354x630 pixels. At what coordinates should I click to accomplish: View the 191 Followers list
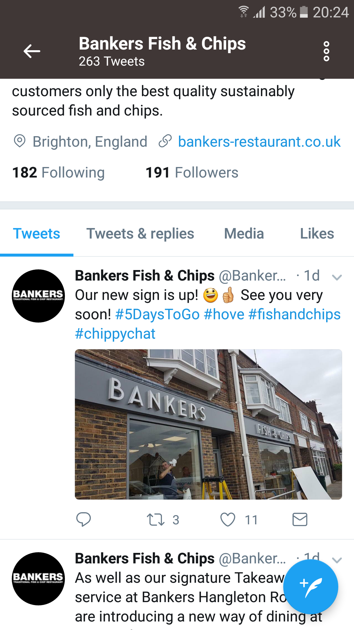(192, 173)
